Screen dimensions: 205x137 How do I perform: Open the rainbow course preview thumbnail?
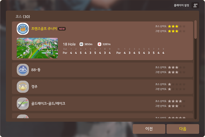coord(37,48)
